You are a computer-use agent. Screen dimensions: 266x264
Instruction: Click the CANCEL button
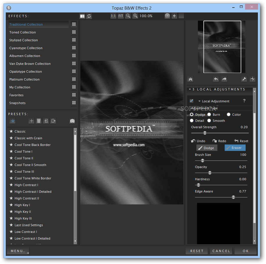(x=221, y=251)
